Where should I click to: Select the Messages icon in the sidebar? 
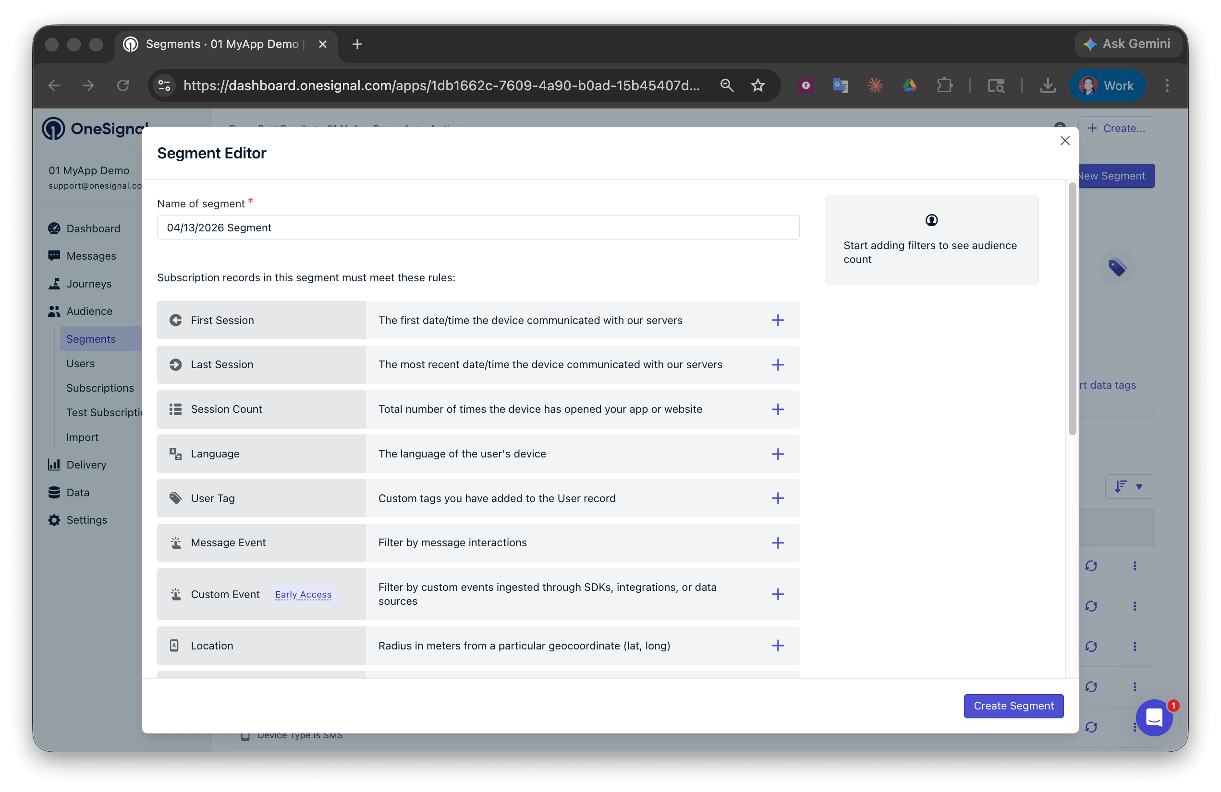(54, 256)
